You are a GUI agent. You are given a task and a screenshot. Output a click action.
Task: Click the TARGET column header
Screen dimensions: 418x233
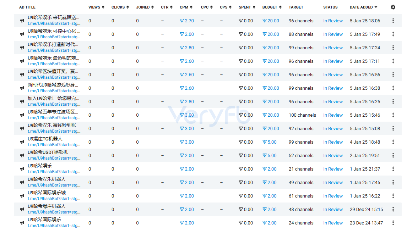point(296,7)
